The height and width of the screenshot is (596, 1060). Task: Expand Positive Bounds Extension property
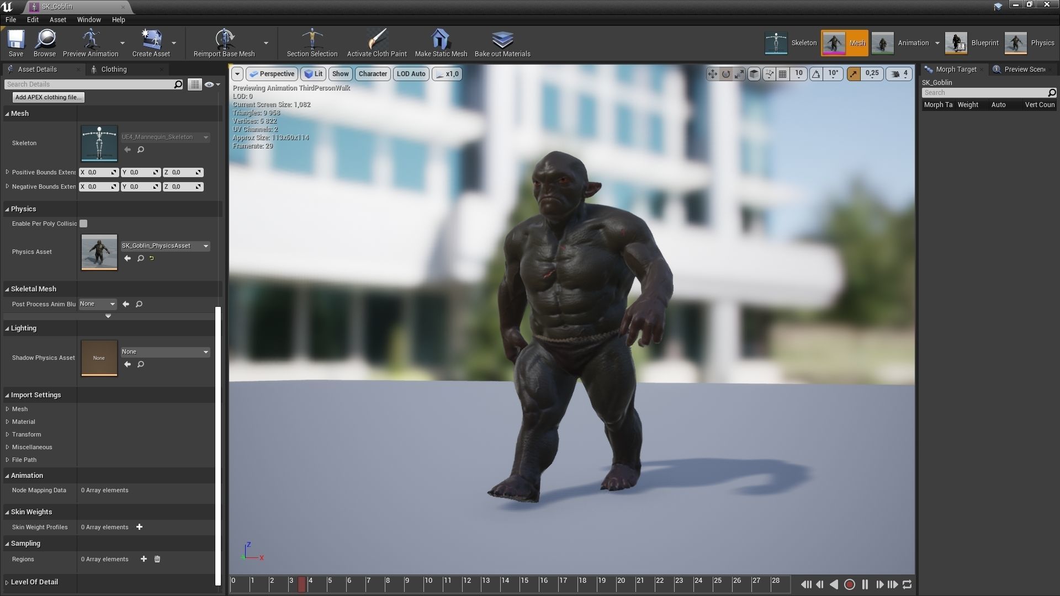point(7,172)
